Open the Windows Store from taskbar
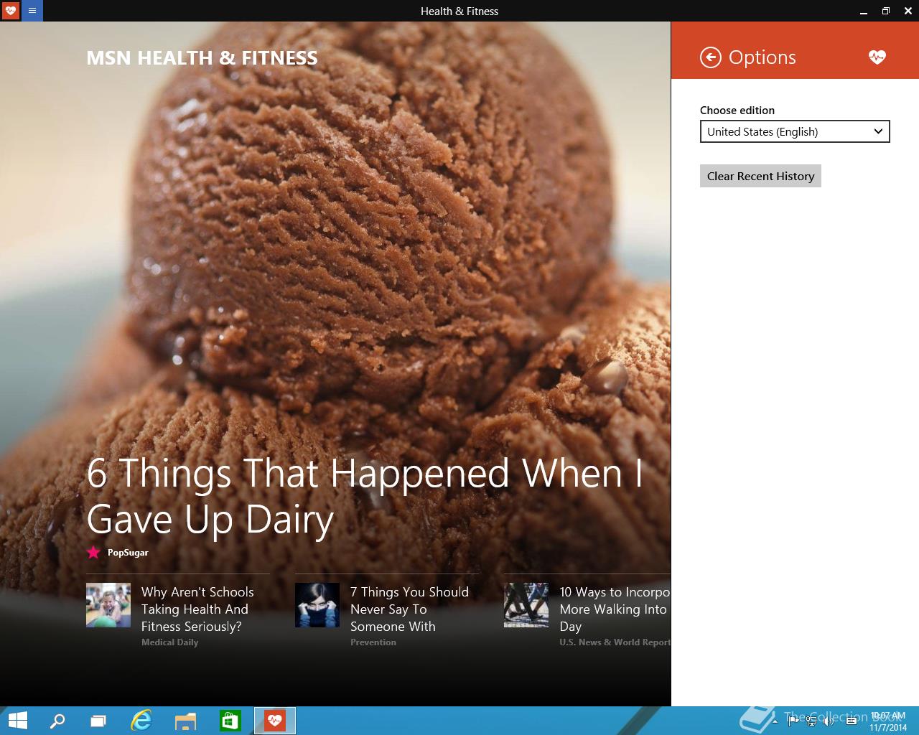The width and height of the screenshot is (919, 735). pos(230,721)
